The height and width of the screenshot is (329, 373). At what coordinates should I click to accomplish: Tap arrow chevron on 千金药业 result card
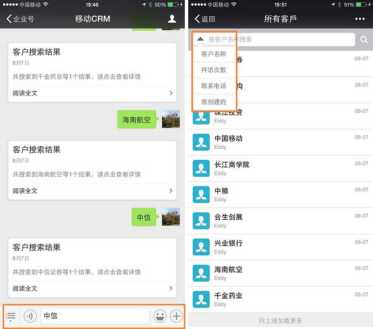coord(171,93)
